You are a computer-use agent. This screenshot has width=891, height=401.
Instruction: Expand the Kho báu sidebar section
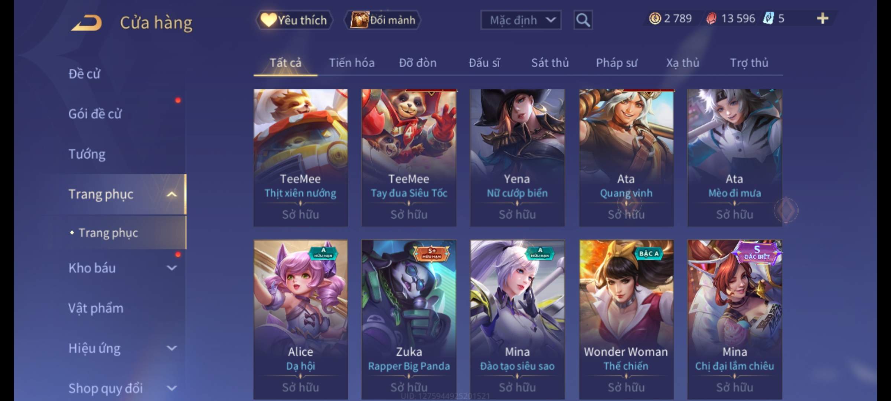(172, 268)
